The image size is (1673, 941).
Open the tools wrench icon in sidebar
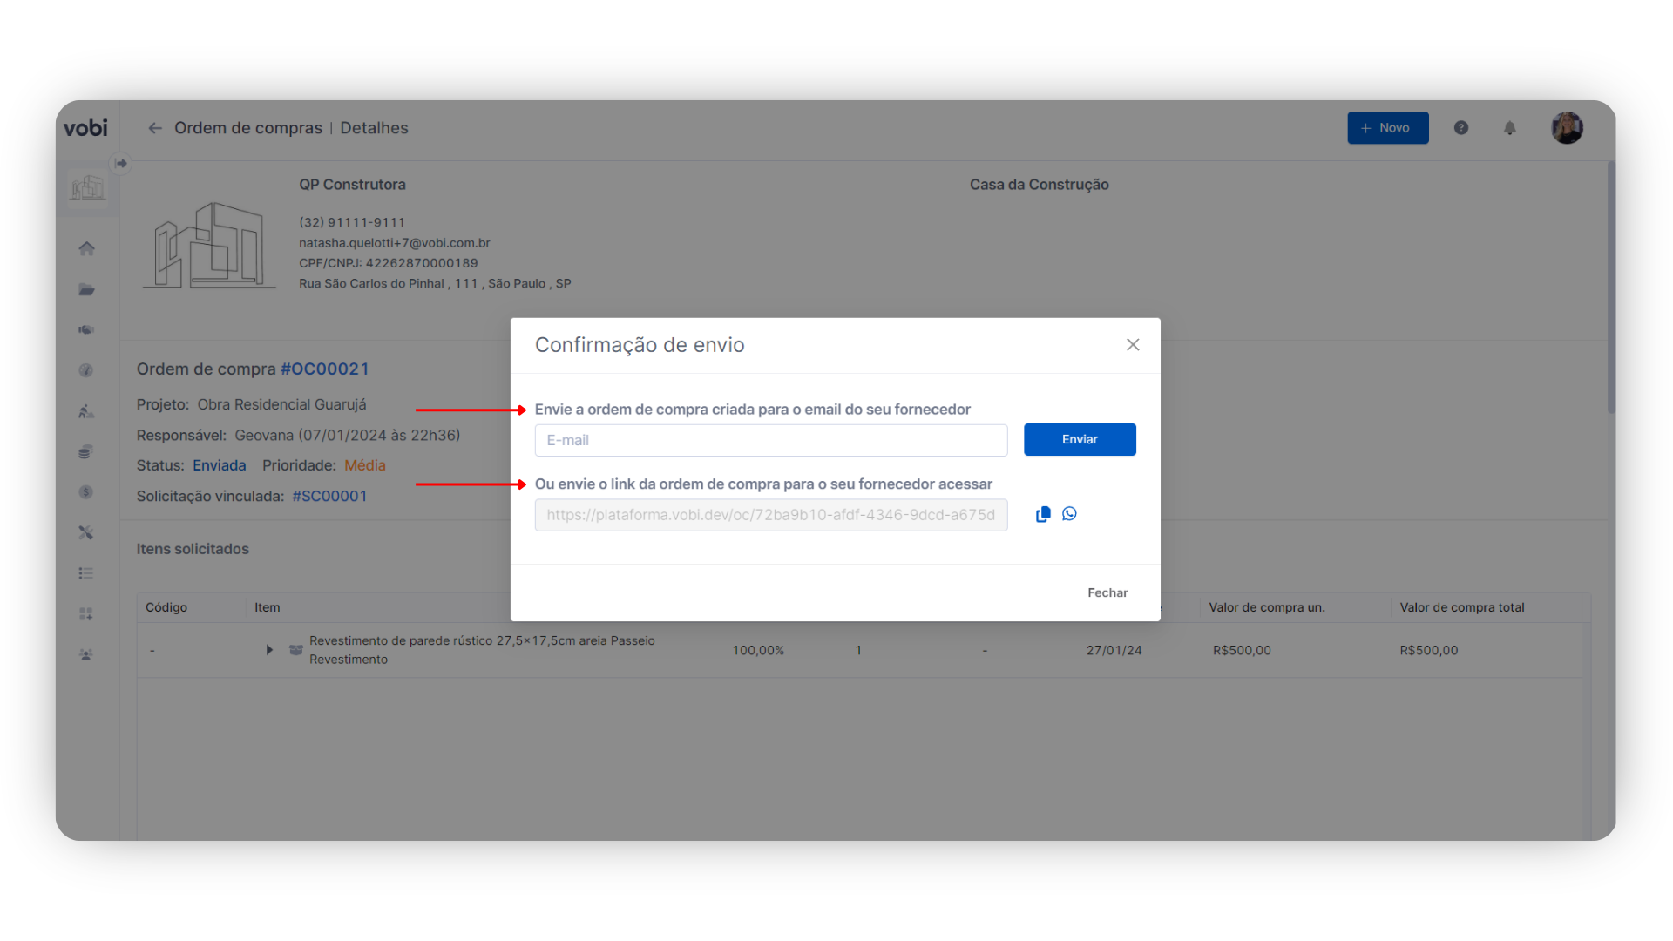86,532
